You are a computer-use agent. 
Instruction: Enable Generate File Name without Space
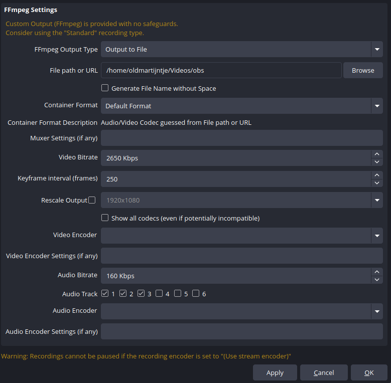click(105, 88)
